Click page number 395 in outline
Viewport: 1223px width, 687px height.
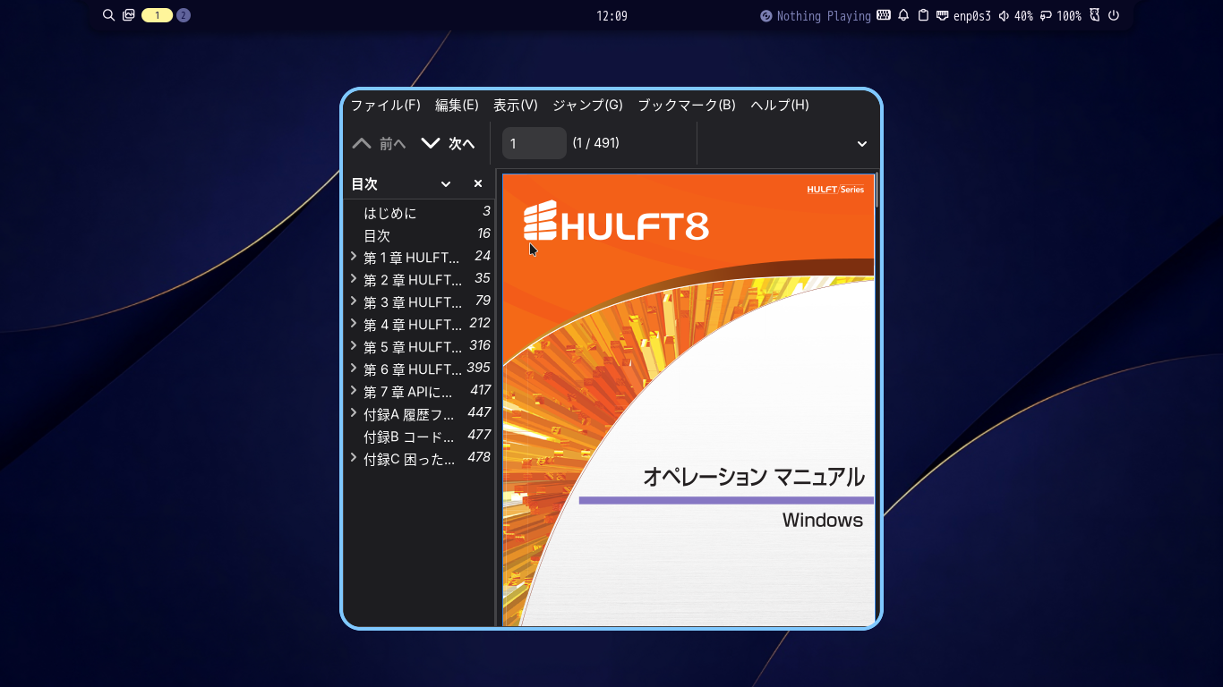point(479,368)
